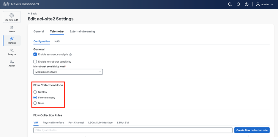The width and height of the screenshot is (278, 137).
Task: Click the Flow Collection Rules heading
Action: [48, 115]
